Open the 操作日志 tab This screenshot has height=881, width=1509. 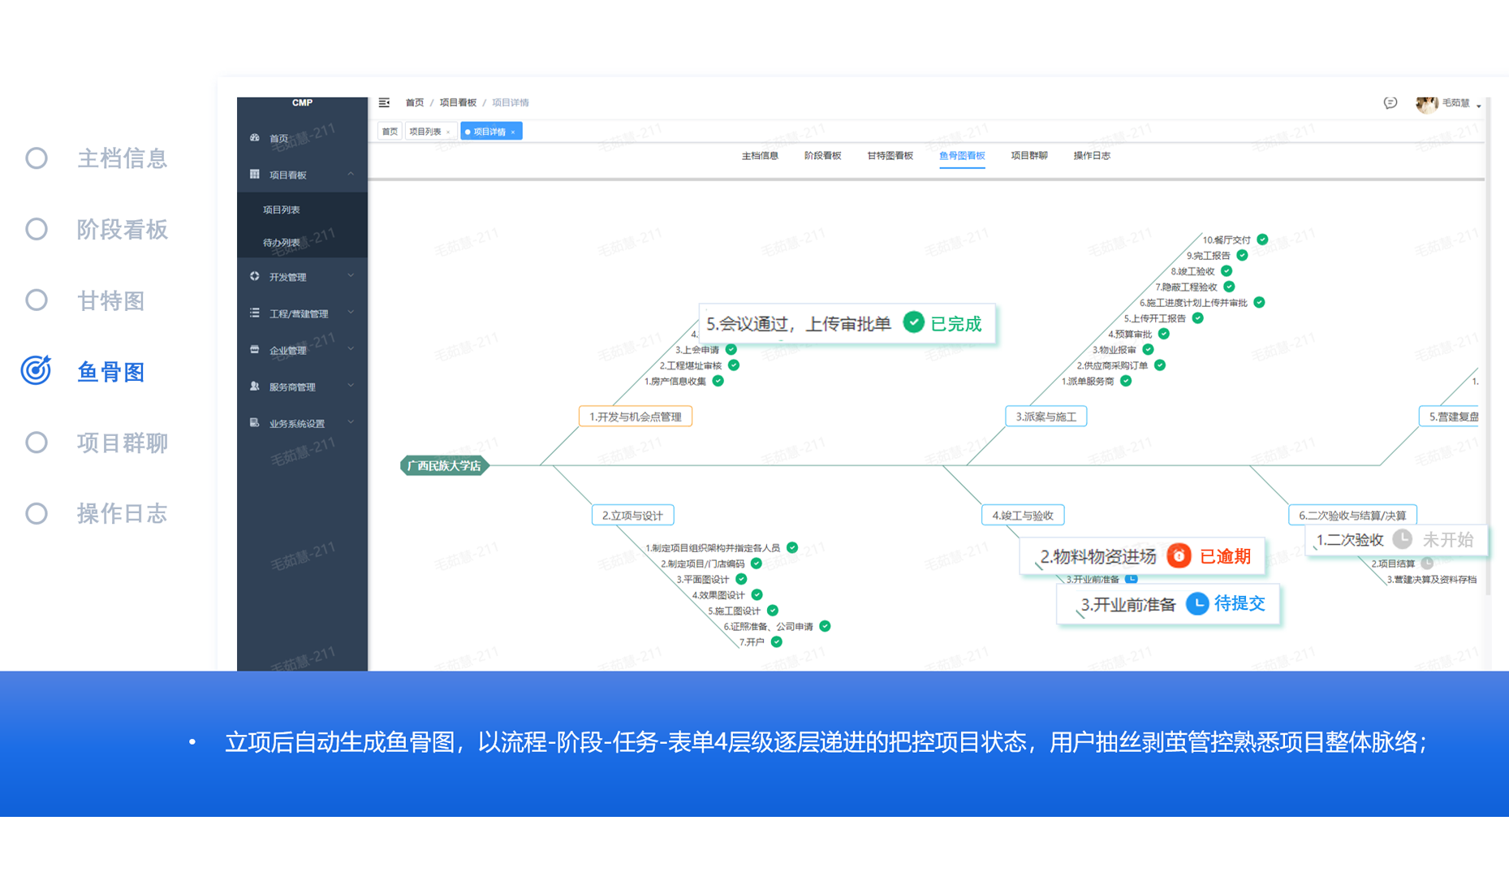click(1092, 156)
